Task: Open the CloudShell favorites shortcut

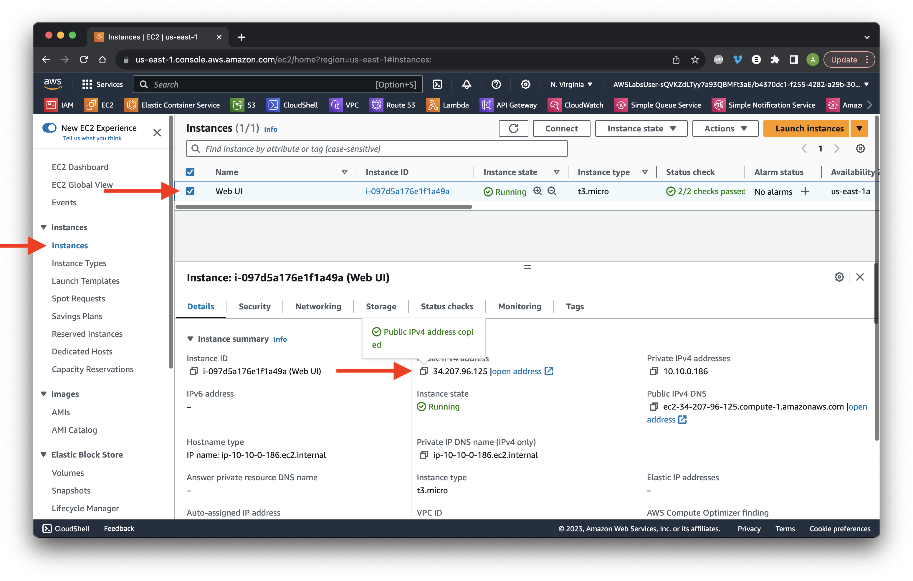Action: 292,105
